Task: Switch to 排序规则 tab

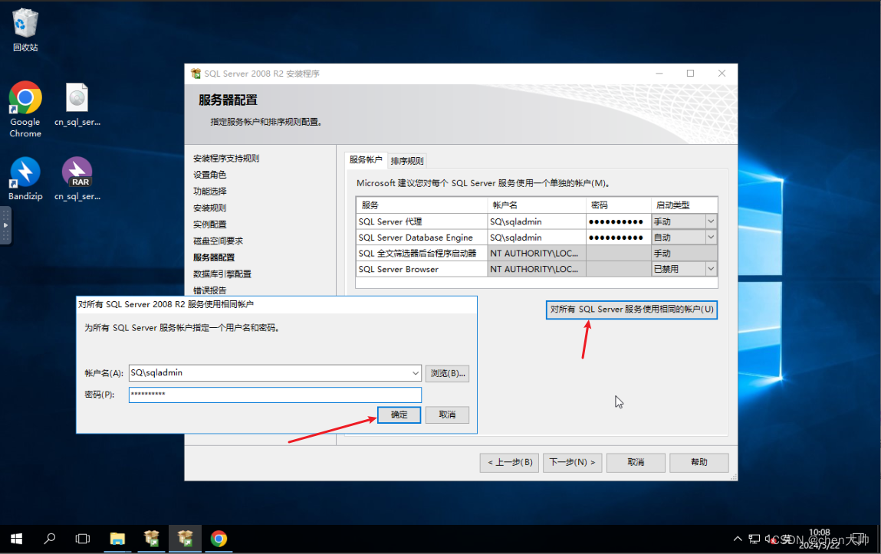Action: [x=407, y=161]
